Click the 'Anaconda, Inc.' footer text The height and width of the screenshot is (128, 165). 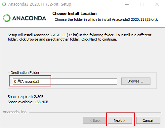click(15, 112)
